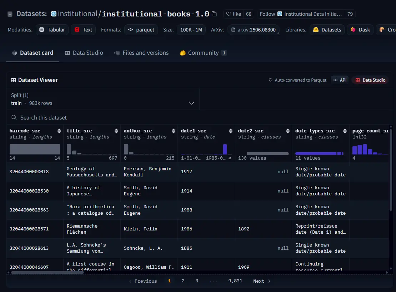Open the API code button

click(x=340, y=80)
